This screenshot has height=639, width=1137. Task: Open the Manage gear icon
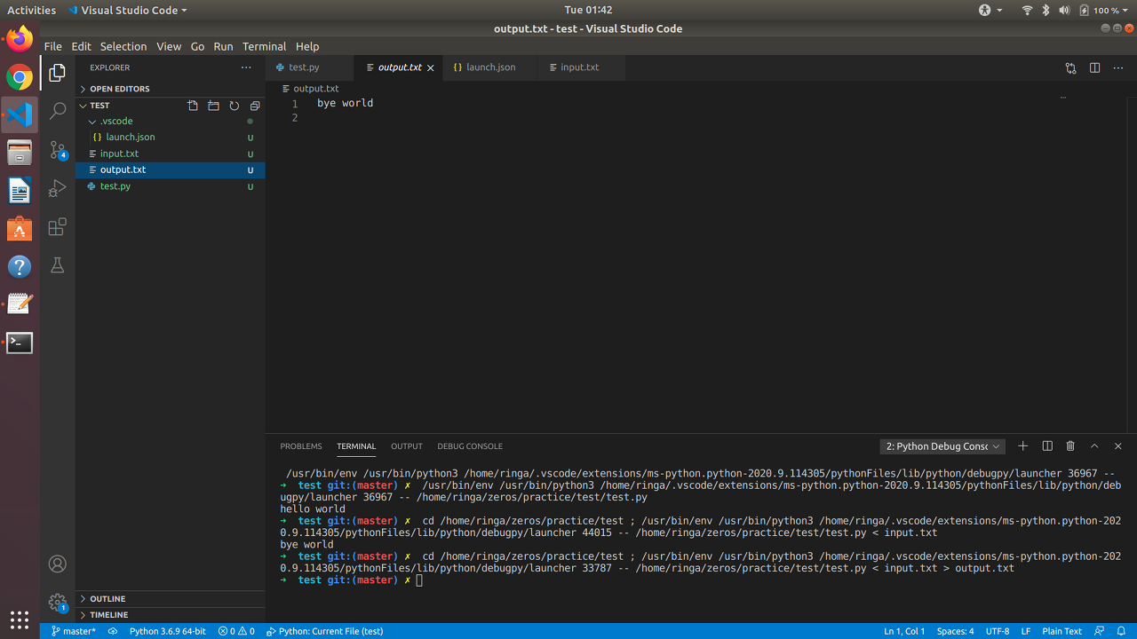coord(58,603)
